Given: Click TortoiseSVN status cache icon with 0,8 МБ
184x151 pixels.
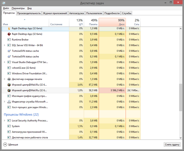Looking at the screenshot, I should click(x=9, y=51).
